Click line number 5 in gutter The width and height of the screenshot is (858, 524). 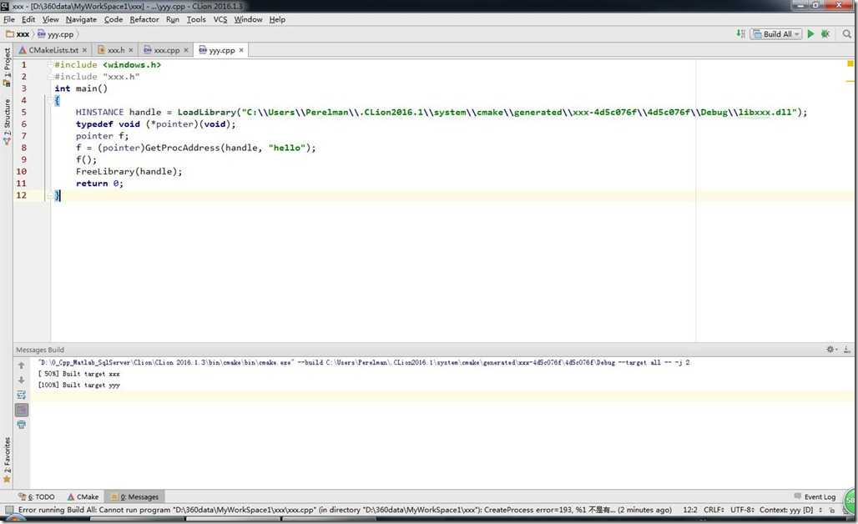click(x=23, y=112)
